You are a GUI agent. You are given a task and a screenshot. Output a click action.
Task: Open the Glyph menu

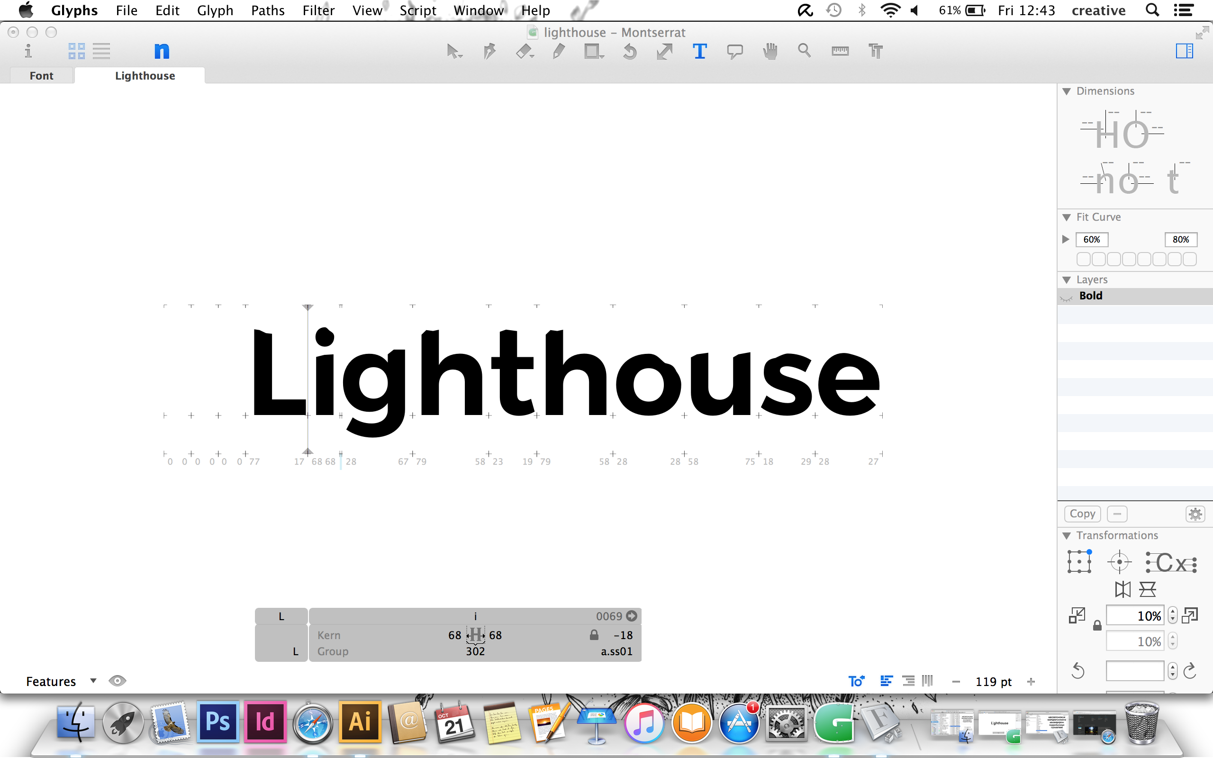(215, 10)
